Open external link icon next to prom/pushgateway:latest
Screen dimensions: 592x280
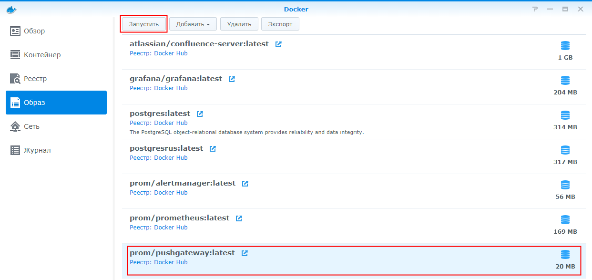[245, 253]
